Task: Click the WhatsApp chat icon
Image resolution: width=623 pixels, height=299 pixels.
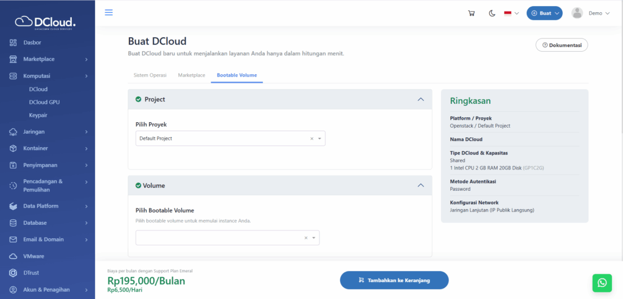Action: click(602, 283)
